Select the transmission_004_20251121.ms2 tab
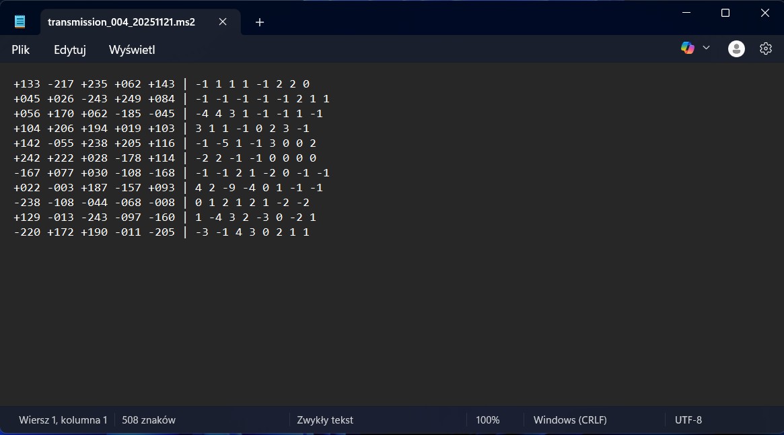Image resolution: width=784 pixels, height=435 pixels. [121, 22]
